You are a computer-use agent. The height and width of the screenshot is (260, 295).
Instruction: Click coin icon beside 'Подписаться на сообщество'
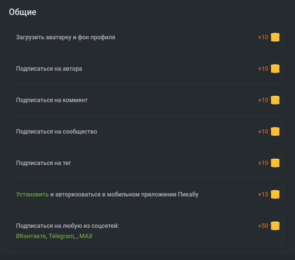pos(275,132)
